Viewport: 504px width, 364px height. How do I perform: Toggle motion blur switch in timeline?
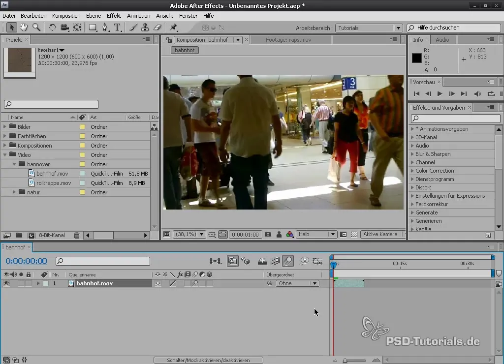pyautogui.click(x=288, y=261)
